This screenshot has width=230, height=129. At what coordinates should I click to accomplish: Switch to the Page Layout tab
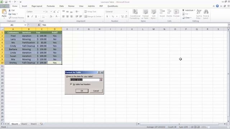pyautogui.click(x=37, y=6)
